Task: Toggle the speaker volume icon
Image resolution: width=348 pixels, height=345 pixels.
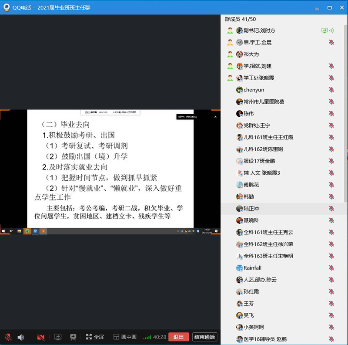Action: [x=21, y=337]
